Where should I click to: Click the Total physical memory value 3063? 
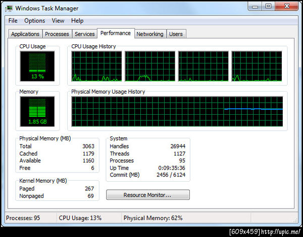click(88, 146)
